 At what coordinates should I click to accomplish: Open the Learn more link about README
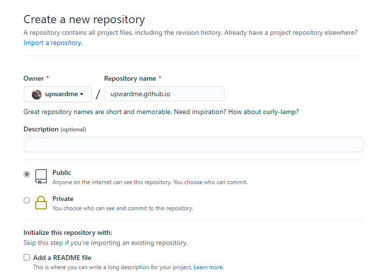tap(209, 267)
